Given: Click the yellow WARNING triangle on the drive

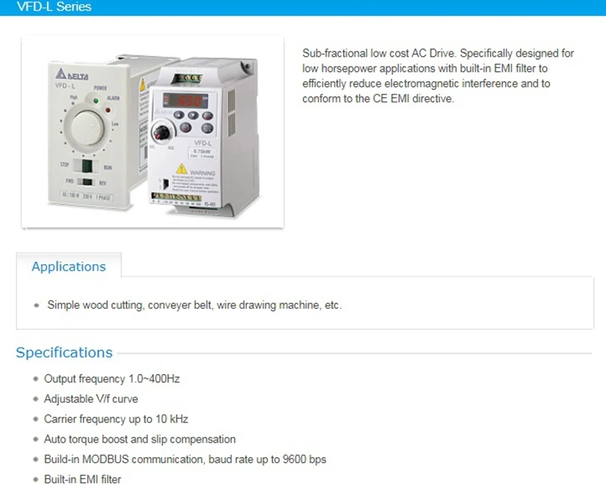Looking at the screenshot, I should [181, 169].
